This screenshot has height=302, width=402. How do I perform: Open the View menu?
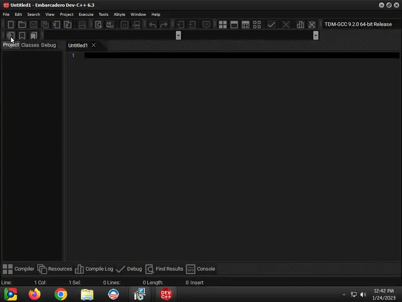pyautogui.click(x=50, y=15)
